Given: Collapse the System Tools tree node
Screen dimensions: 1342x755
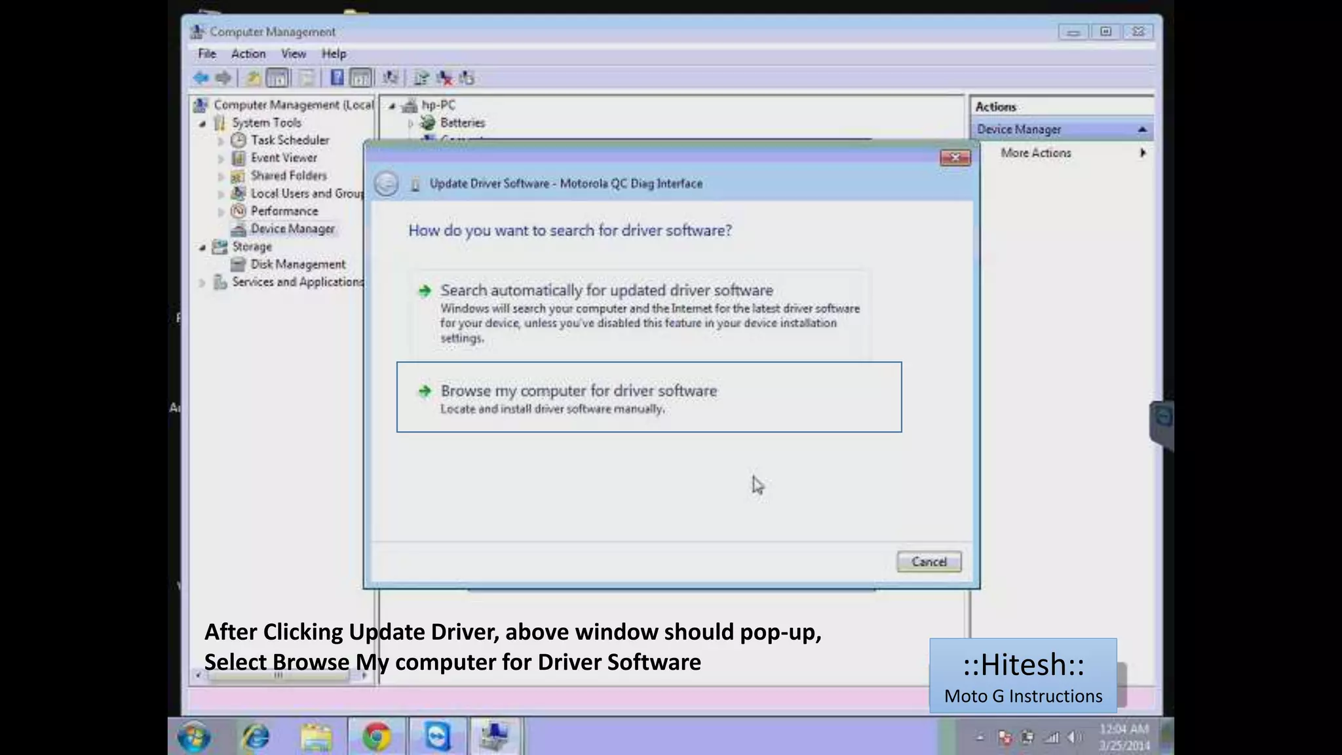Looking at the screenshot, I should (202, 123).
